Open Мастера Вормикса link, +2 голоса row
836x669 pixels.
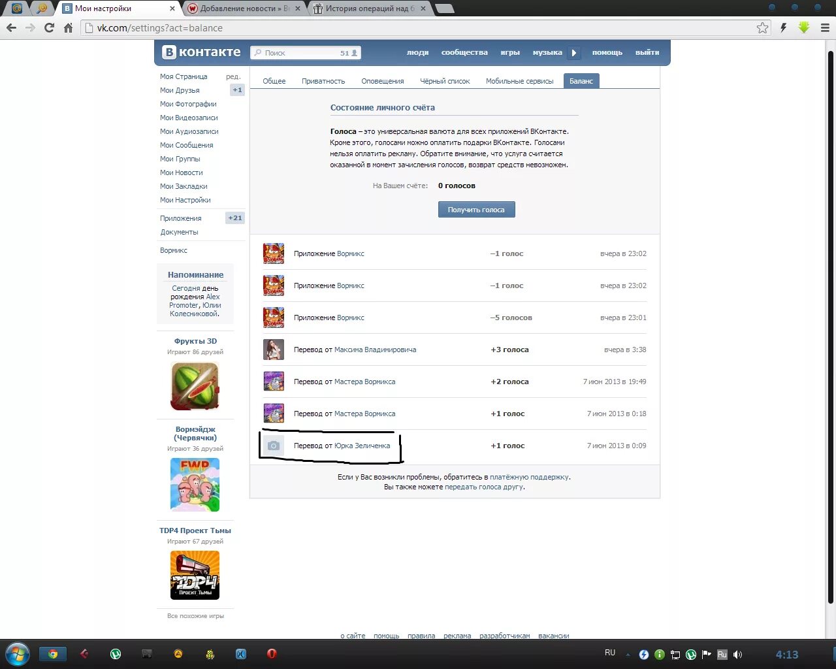point(364,382)
